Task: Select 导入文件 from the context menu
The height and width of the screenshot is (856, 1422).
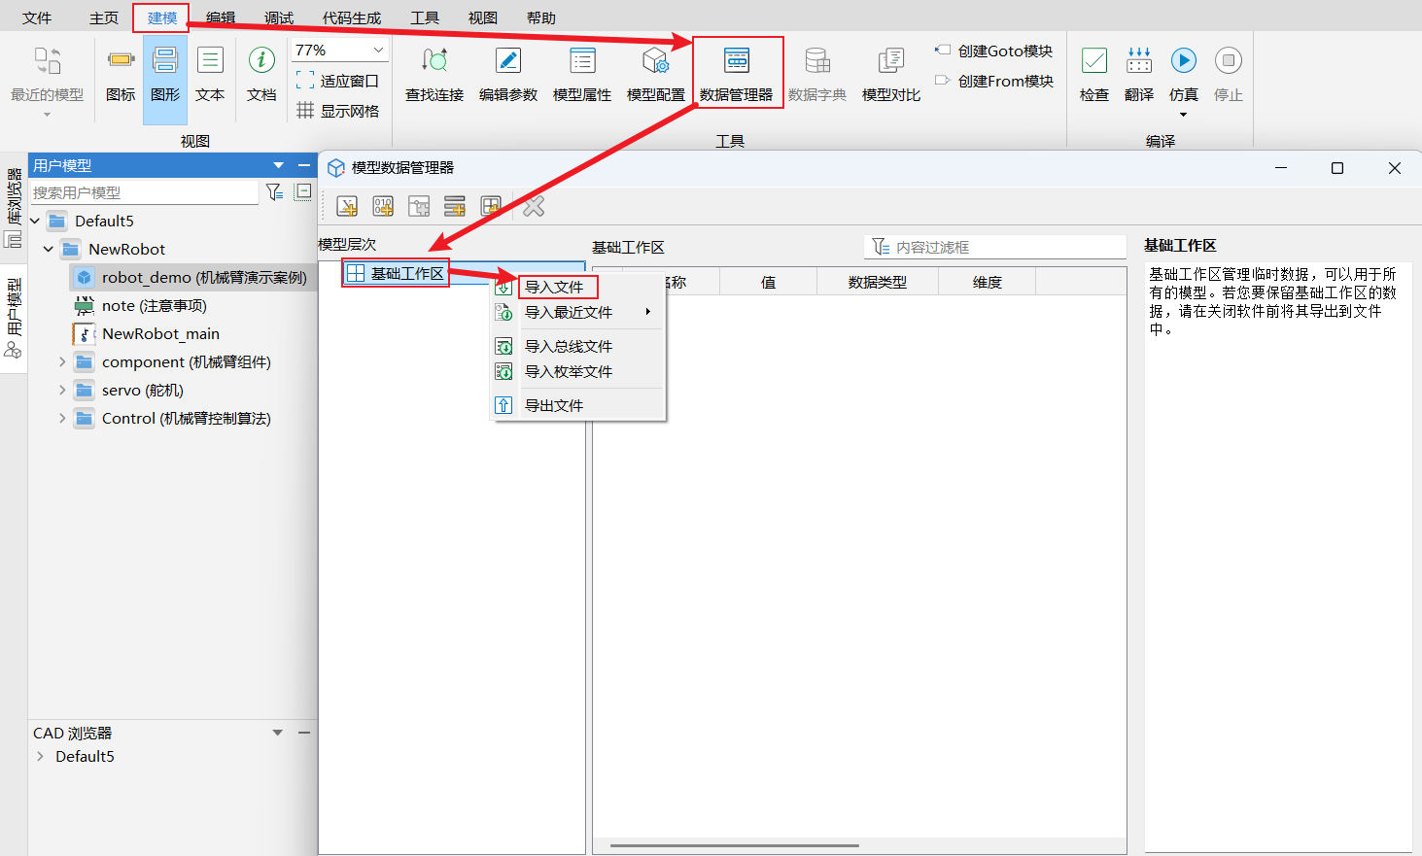Action: (x=554, y=287)
